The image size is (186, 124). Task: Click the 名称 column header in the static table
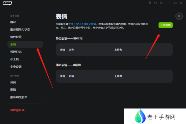click(71, 50)
